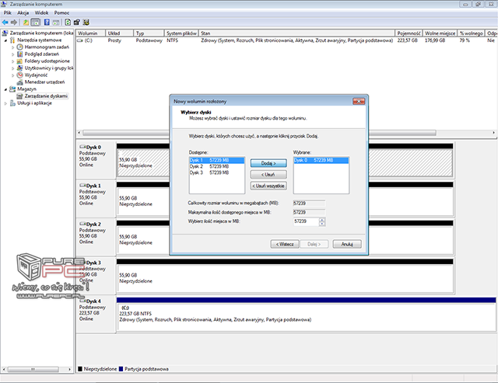Select Dysk 2 in the Dostępne list

click(x=216, y=166)
